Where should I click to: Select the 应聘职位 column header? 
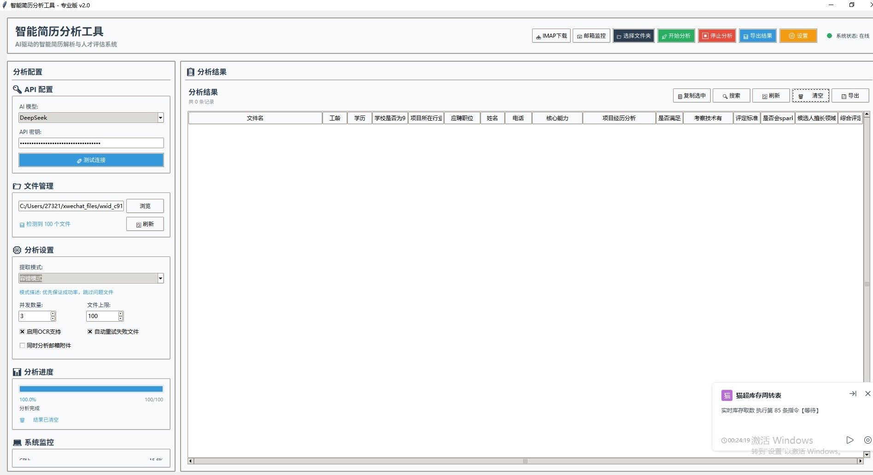[x=462, y=118]
